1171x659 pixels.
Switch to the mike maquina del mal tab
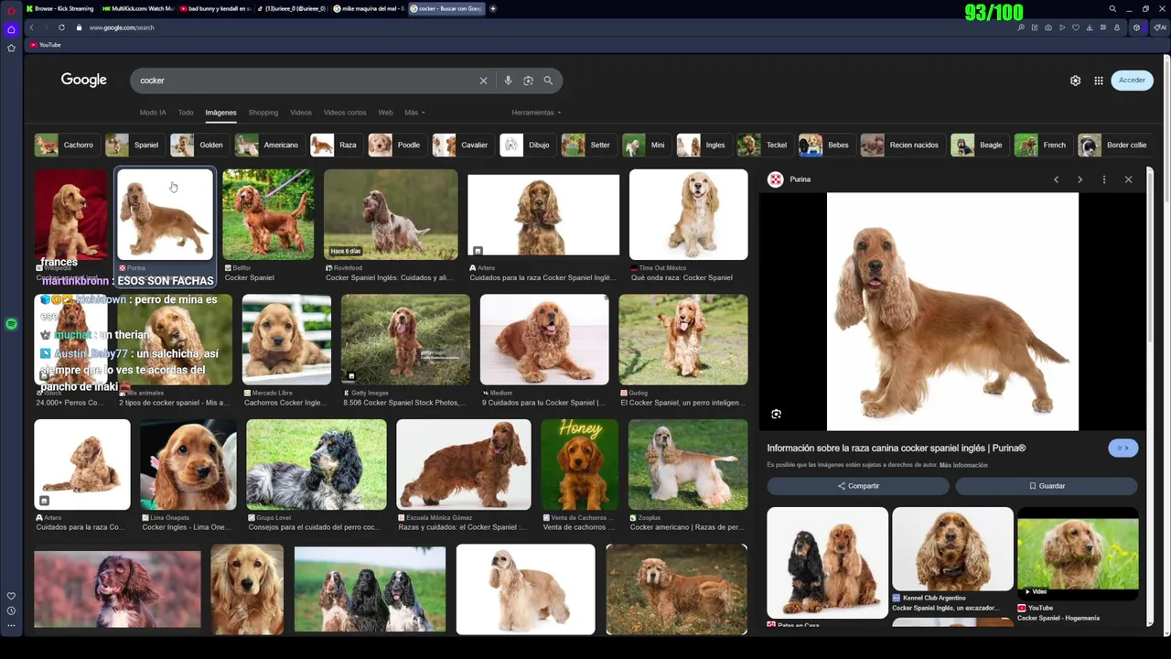click(369, 8)
